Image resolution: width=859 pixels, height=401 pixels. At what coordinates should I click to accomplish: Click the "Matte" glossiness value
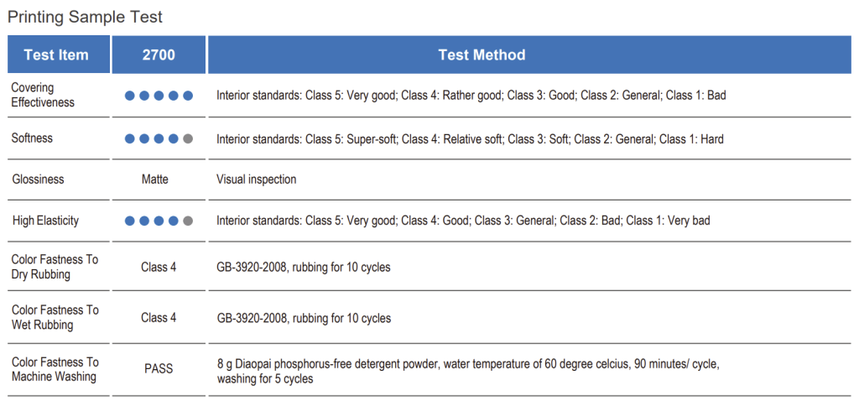click(154, 180)
